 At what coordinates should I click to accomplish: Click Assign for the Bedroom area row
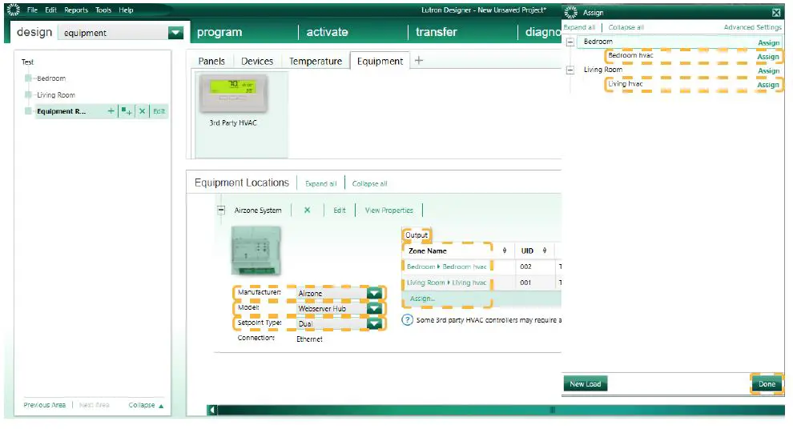click(x=768, y=43)
